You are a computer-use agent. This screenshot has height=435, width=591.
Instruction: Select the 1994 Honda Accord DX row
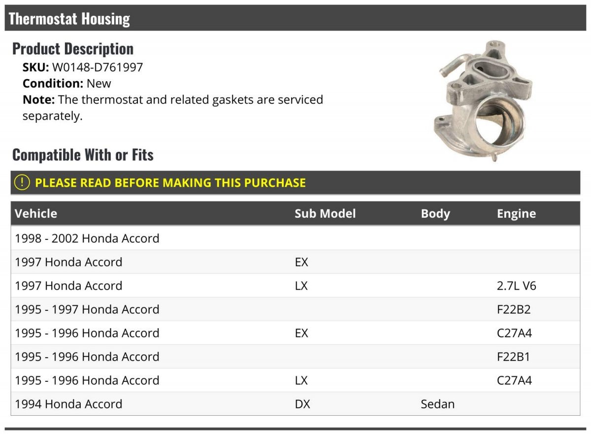pyautogui.click(x=295, y=404)
